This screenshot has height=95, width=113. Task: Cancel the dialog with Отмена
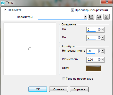point(58,89)
